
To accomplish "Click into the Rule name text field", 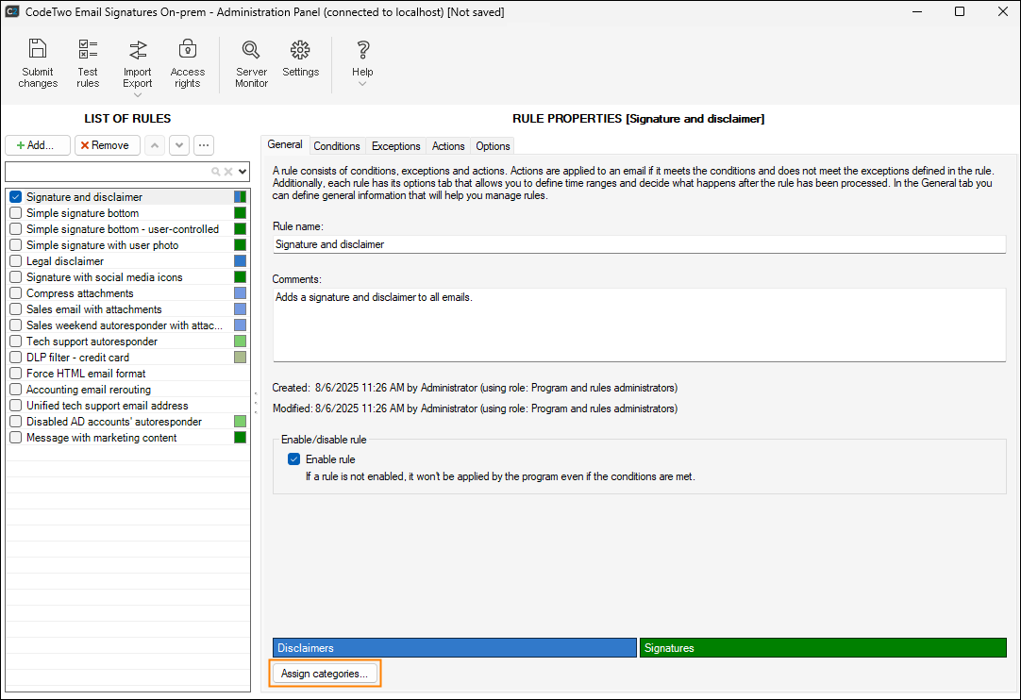I will tap(639, 244).
